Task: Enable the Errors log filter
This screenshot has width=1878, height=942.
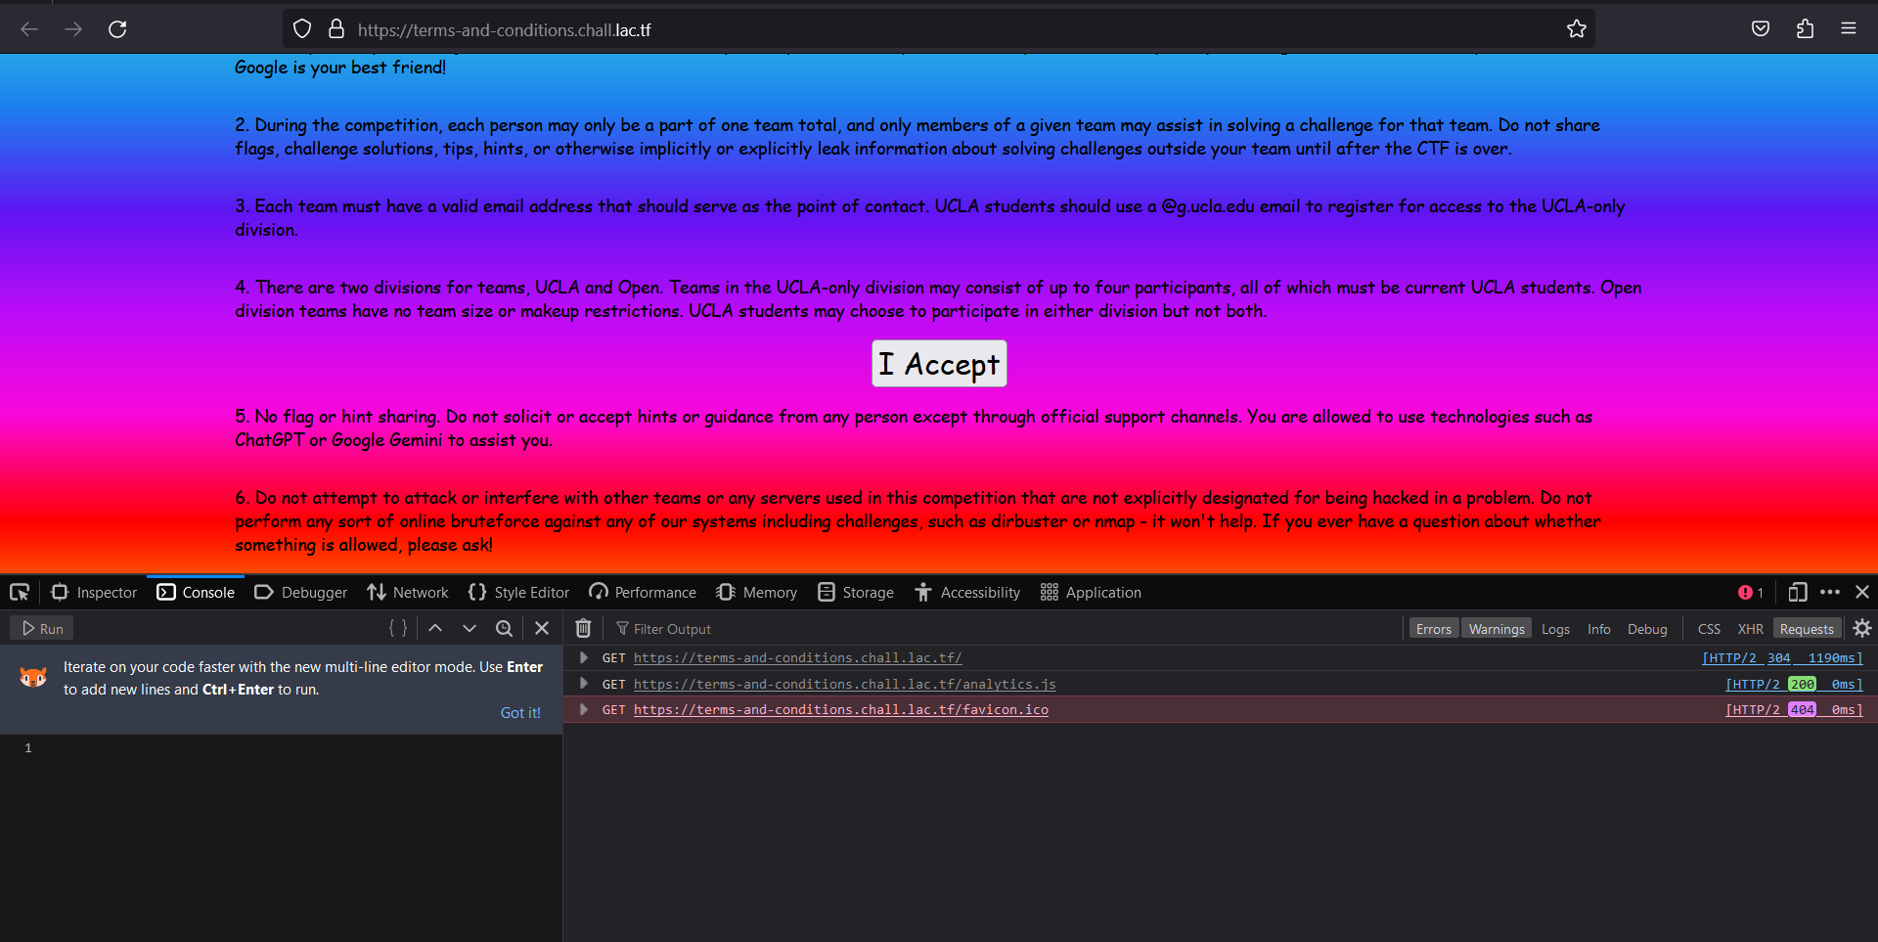Action: (x=1433, y=628)
